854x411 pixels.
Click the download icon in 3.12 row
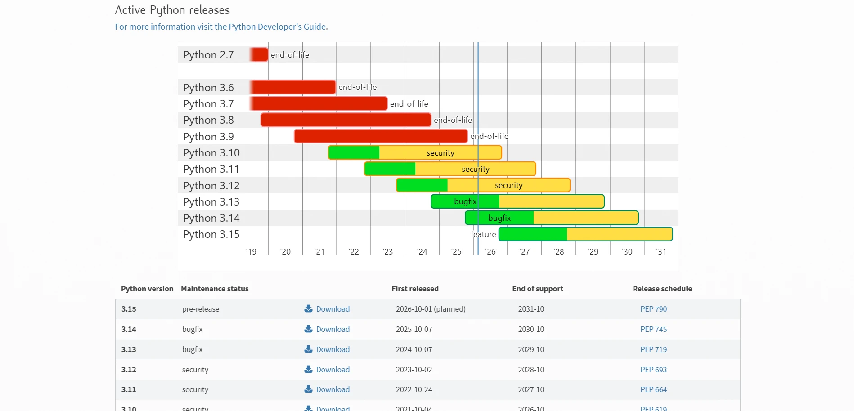308,369
